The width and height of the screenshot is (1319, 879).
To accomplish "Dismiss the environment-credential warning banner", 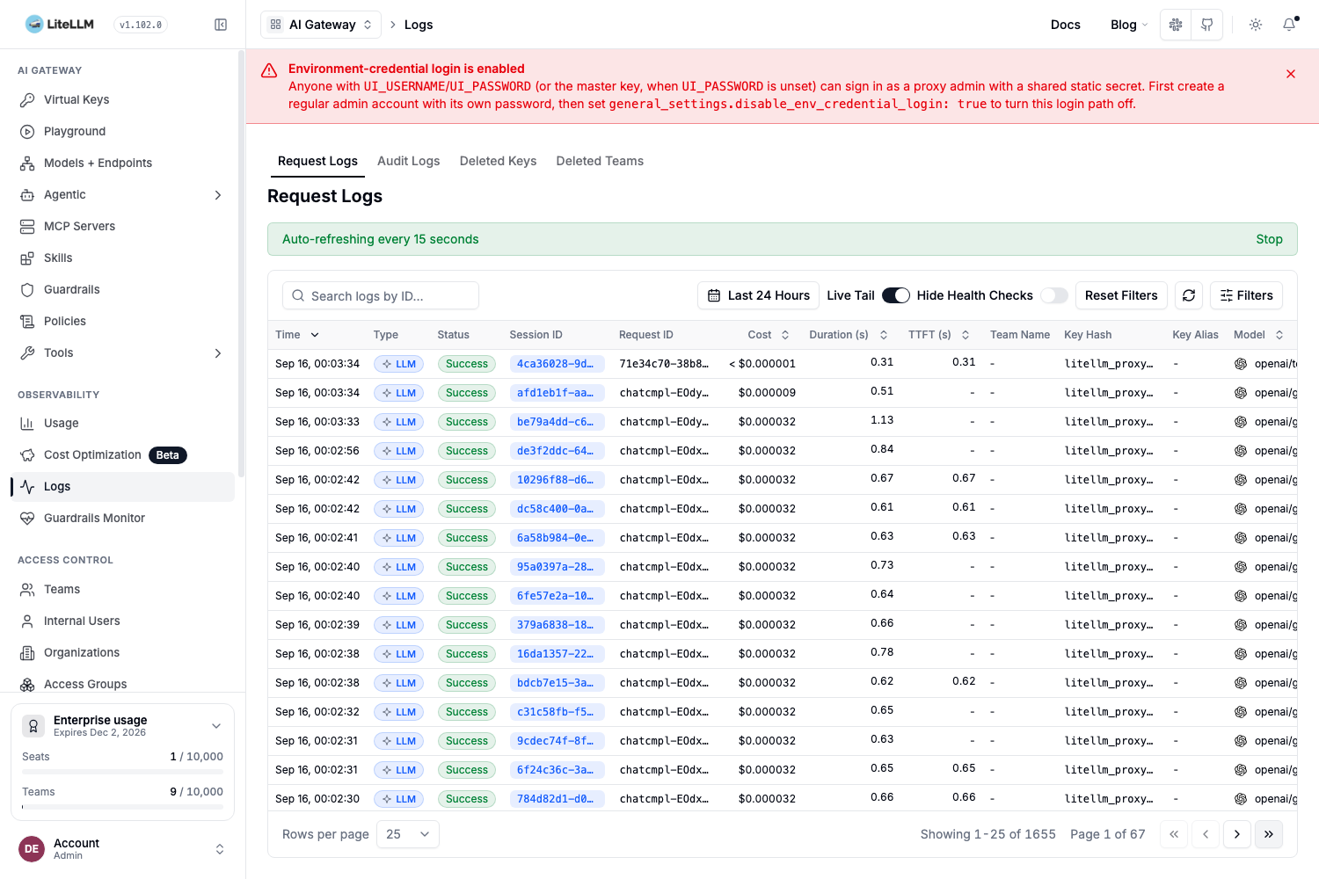I will click(1291, 74).
